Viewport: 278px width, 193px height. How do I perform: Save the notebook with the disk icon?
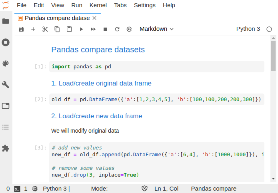(x=21, y=29)
